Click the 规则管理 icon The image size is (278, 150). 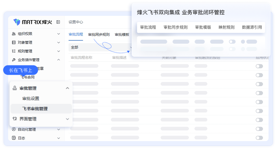coord(14,51)
